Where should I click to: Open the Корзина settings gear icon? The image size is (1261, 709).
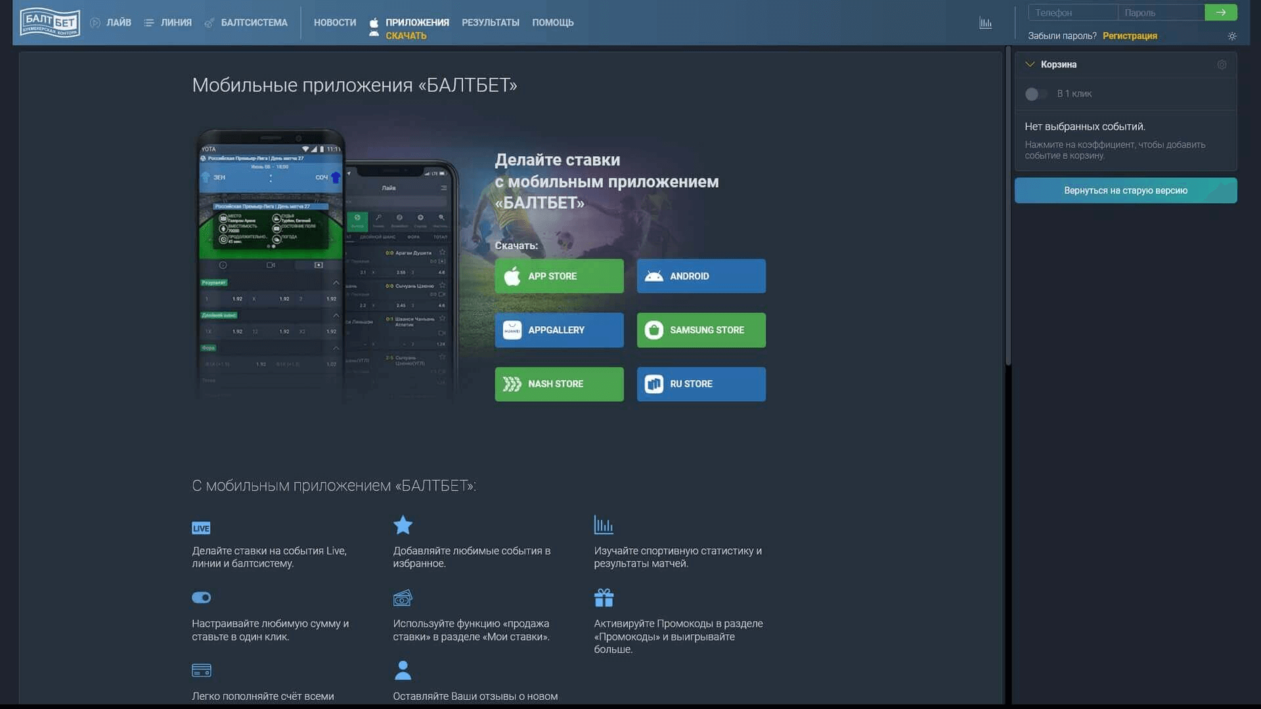1222,64
